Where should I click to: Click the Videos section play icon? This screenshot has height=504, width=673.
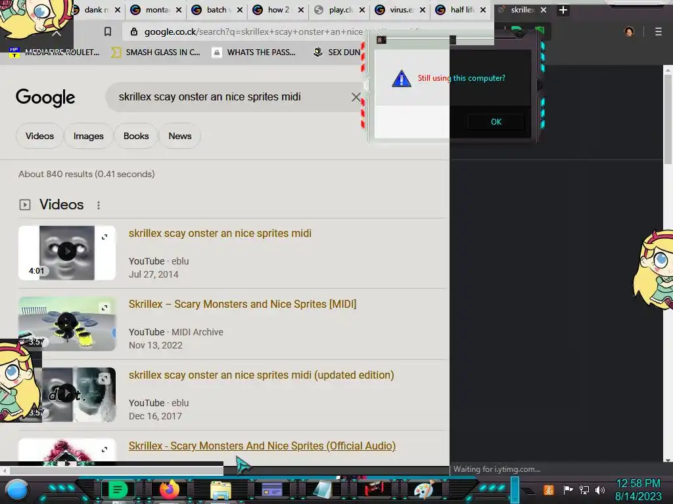pos(25,205)
